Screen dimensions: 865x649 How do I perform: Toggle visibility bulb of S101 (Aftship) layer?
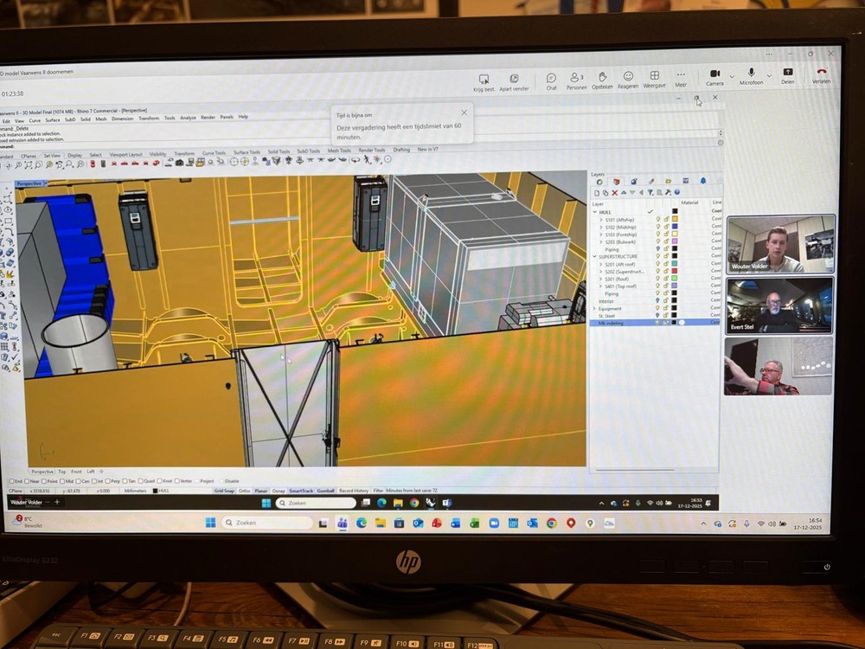click(x=657, y=219)
